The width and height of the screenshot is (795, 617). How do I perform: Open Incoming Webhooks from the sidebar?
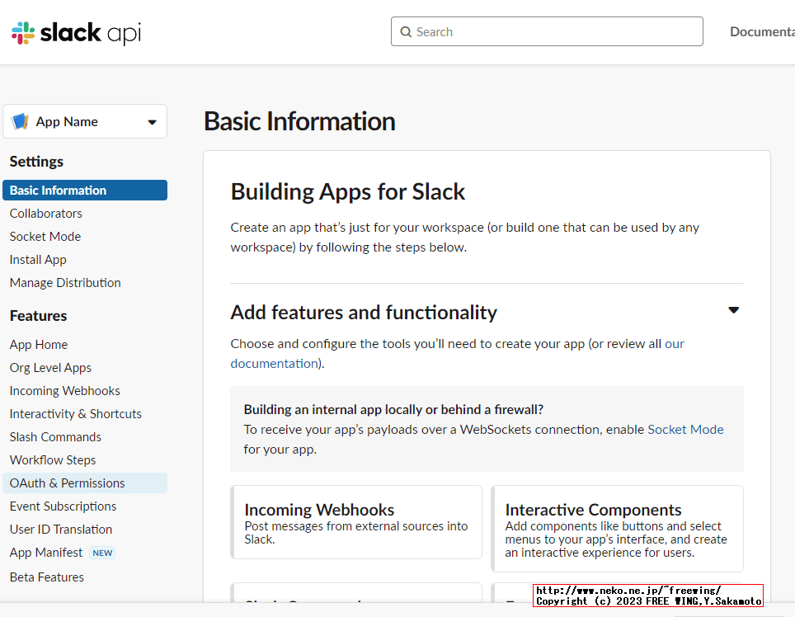pos(64,390)
